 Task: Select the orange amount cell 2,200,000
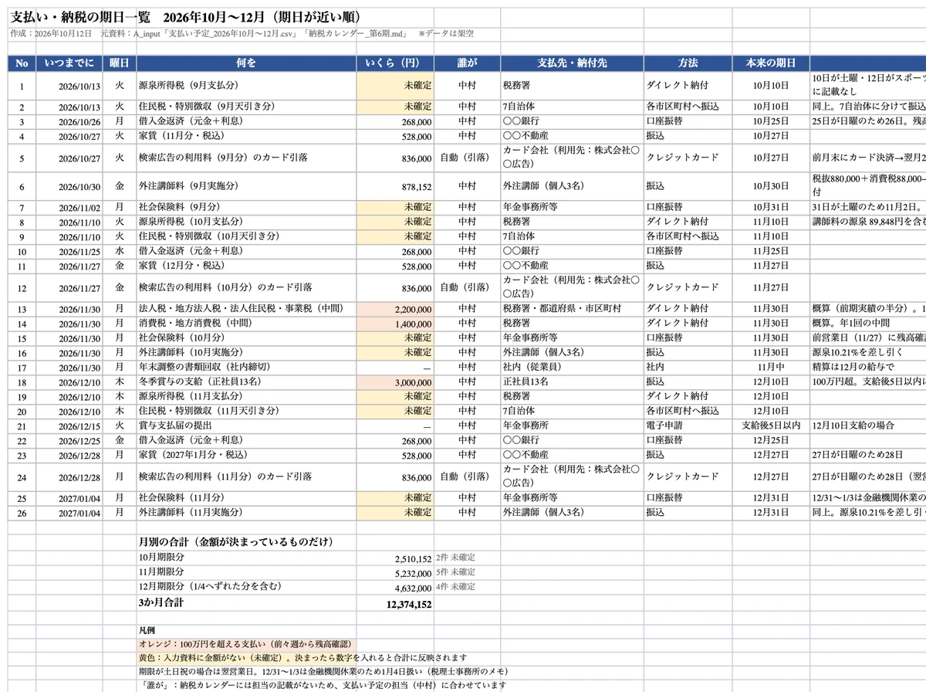tap(396, 309)
